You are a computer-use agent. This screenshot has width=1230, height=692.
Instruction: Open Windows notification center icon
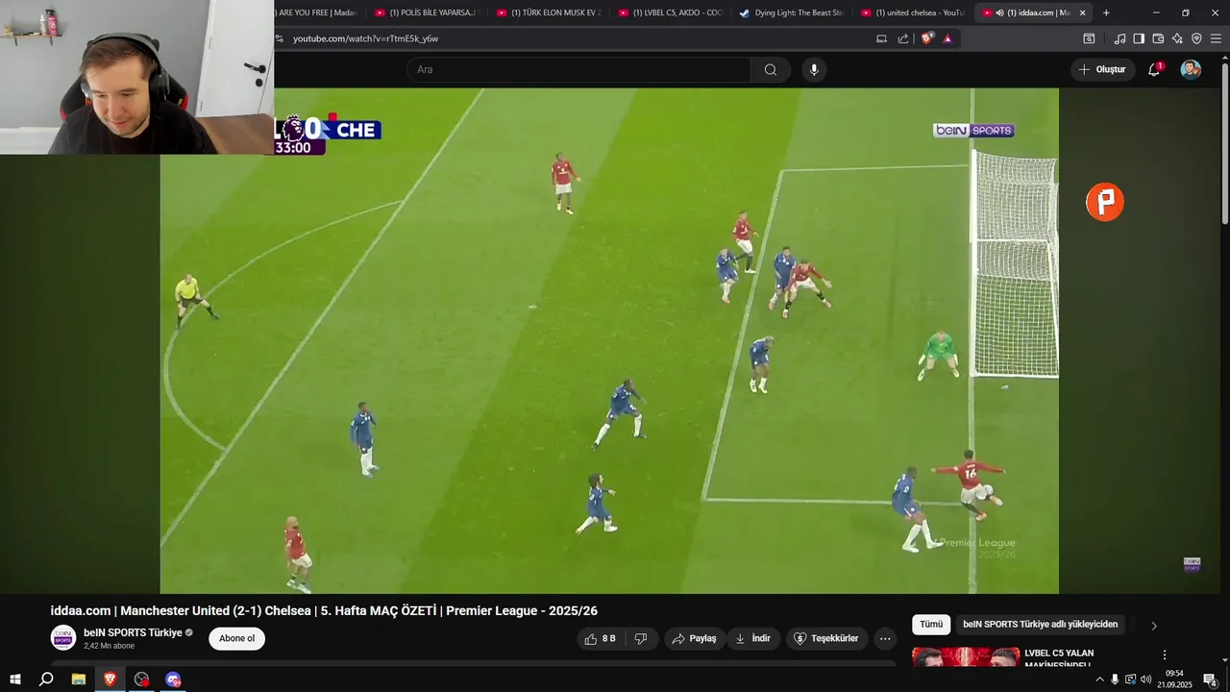coord(1210,680)
